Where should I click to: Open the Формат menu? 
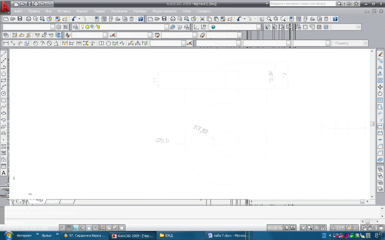[82, 11]
